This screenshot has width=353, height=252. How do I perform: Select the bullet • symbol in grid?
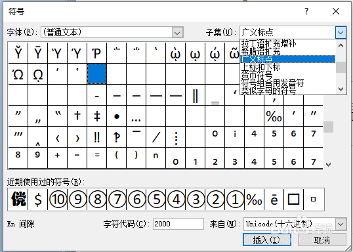tap(117, 116)
